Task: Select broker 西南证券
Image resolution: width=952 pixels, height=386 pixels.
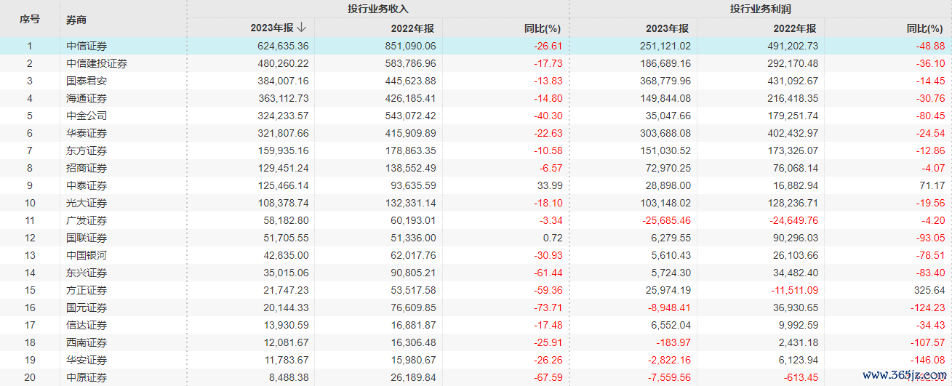Action: tap(87, 342)
